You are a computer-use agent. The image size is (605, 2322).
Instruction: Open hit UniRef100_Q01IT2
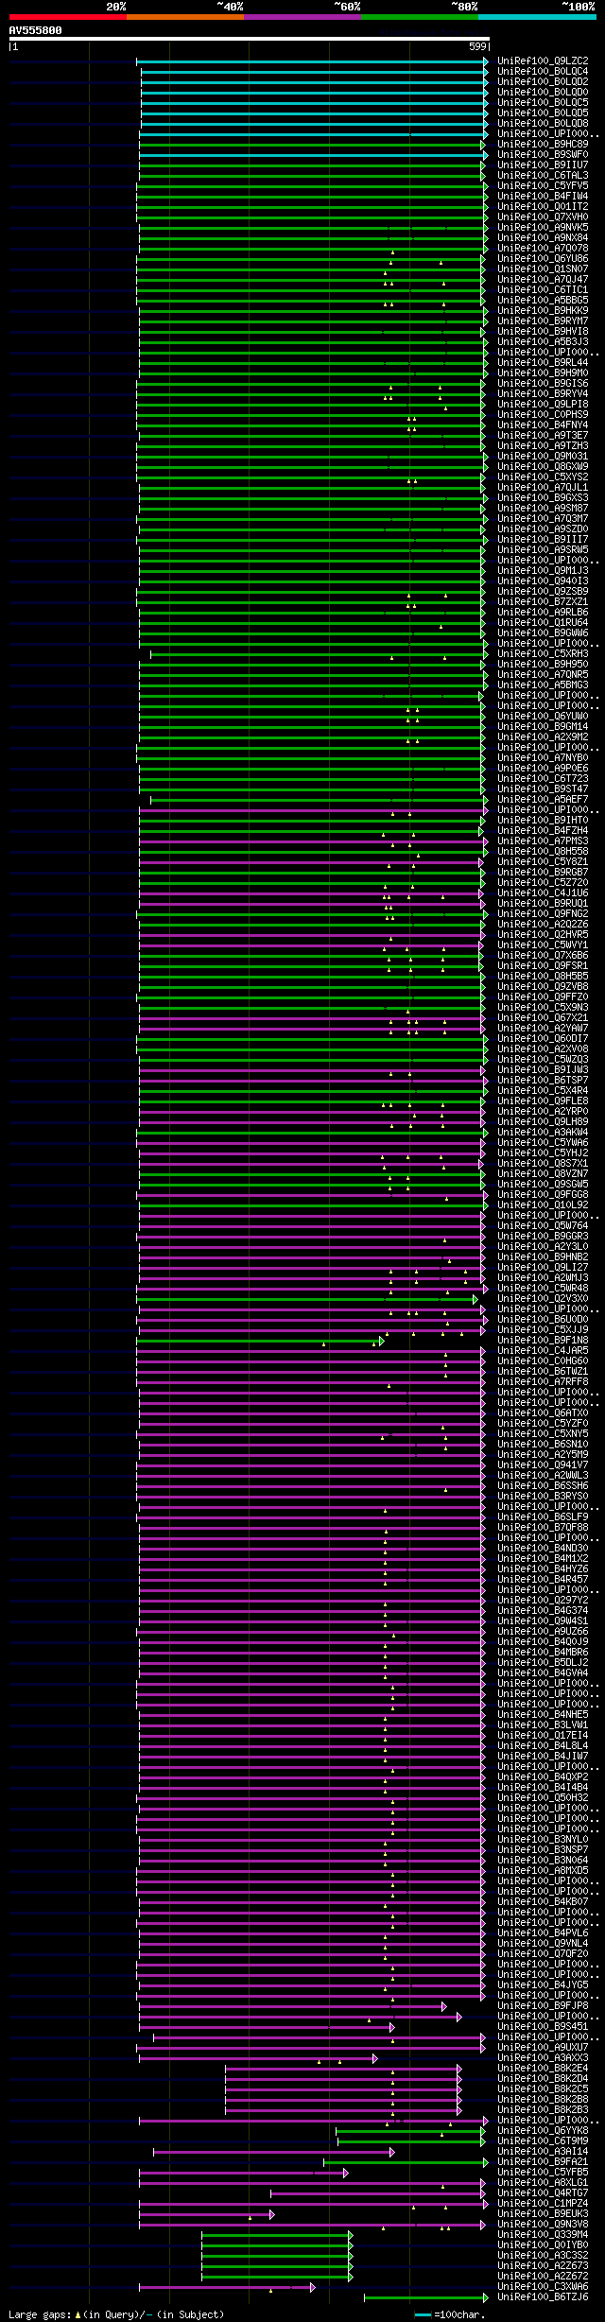[543, 207]
